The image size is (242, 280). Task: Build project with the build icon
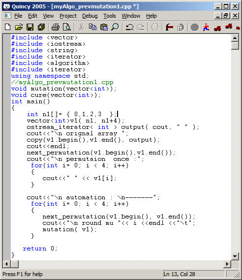click(x=169, y=27)
